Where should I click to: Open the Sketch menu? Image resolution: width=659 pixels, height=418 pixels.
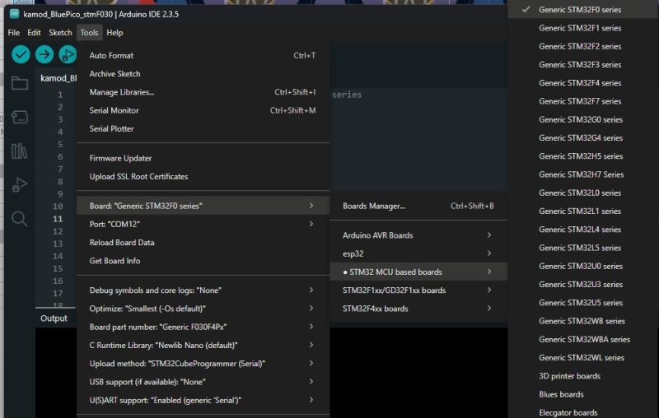click(x=60, y=33)
